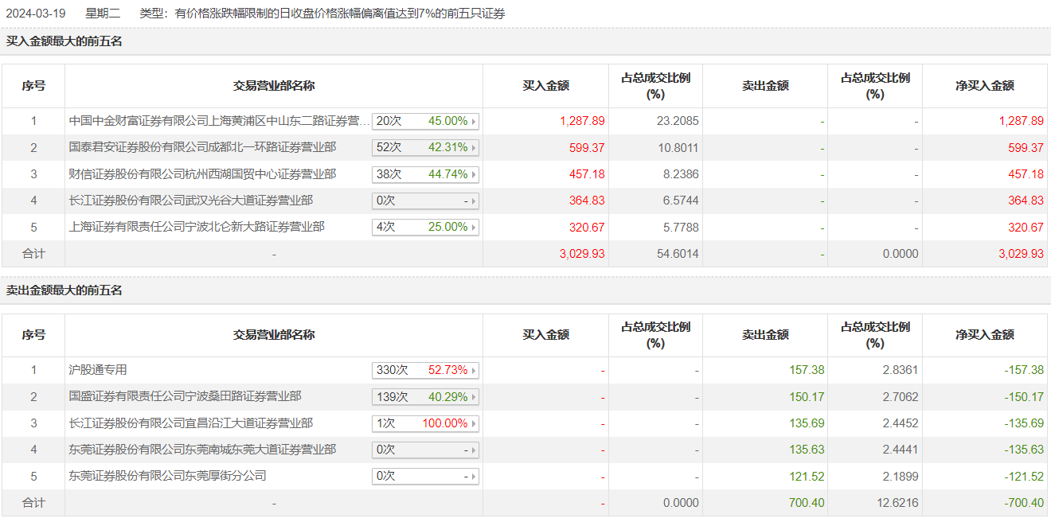Viewport: 1051px width, 522px height.
Task: Open the 1次 100.00% dropdown for 宜昌沿江大道
Action: [425, 423]
